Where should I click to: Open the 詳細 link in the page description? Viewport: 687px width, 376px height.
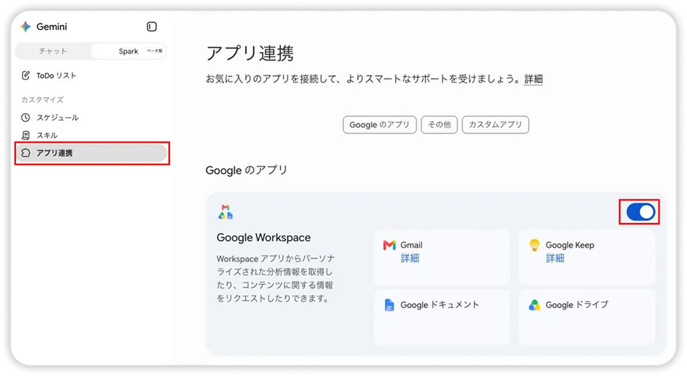(x=533, y=79)
